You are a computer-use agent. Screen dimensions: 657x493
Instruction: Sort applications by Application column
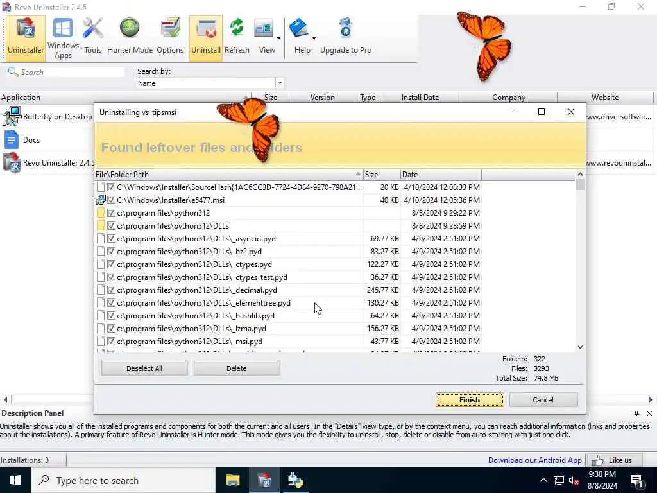(125, 98)
